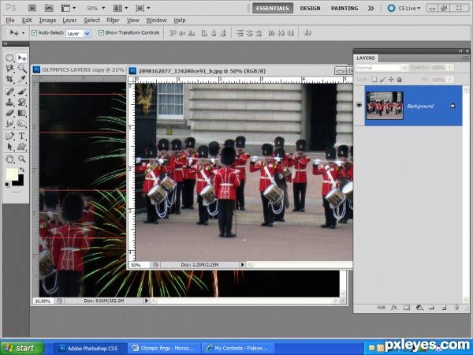Launch Mini Bridge from the top bar

click(49, 8)
